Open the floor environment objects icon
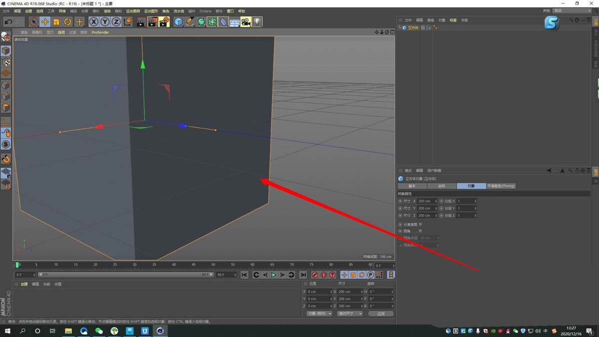The height and width of the screenshot is (337, 599). (235, 22)
